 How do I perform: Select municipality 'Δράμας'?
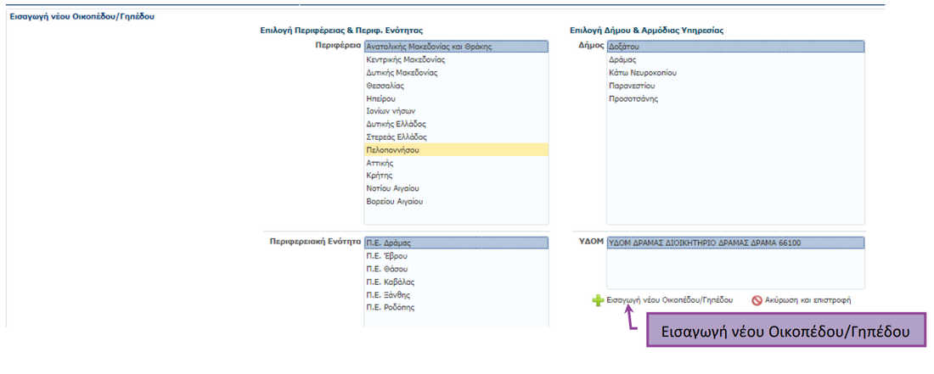[622, 60]
